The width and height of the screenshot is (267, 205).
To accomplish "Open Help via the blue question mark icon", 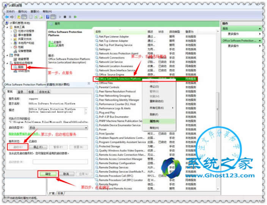I will (x=48, y=17).
